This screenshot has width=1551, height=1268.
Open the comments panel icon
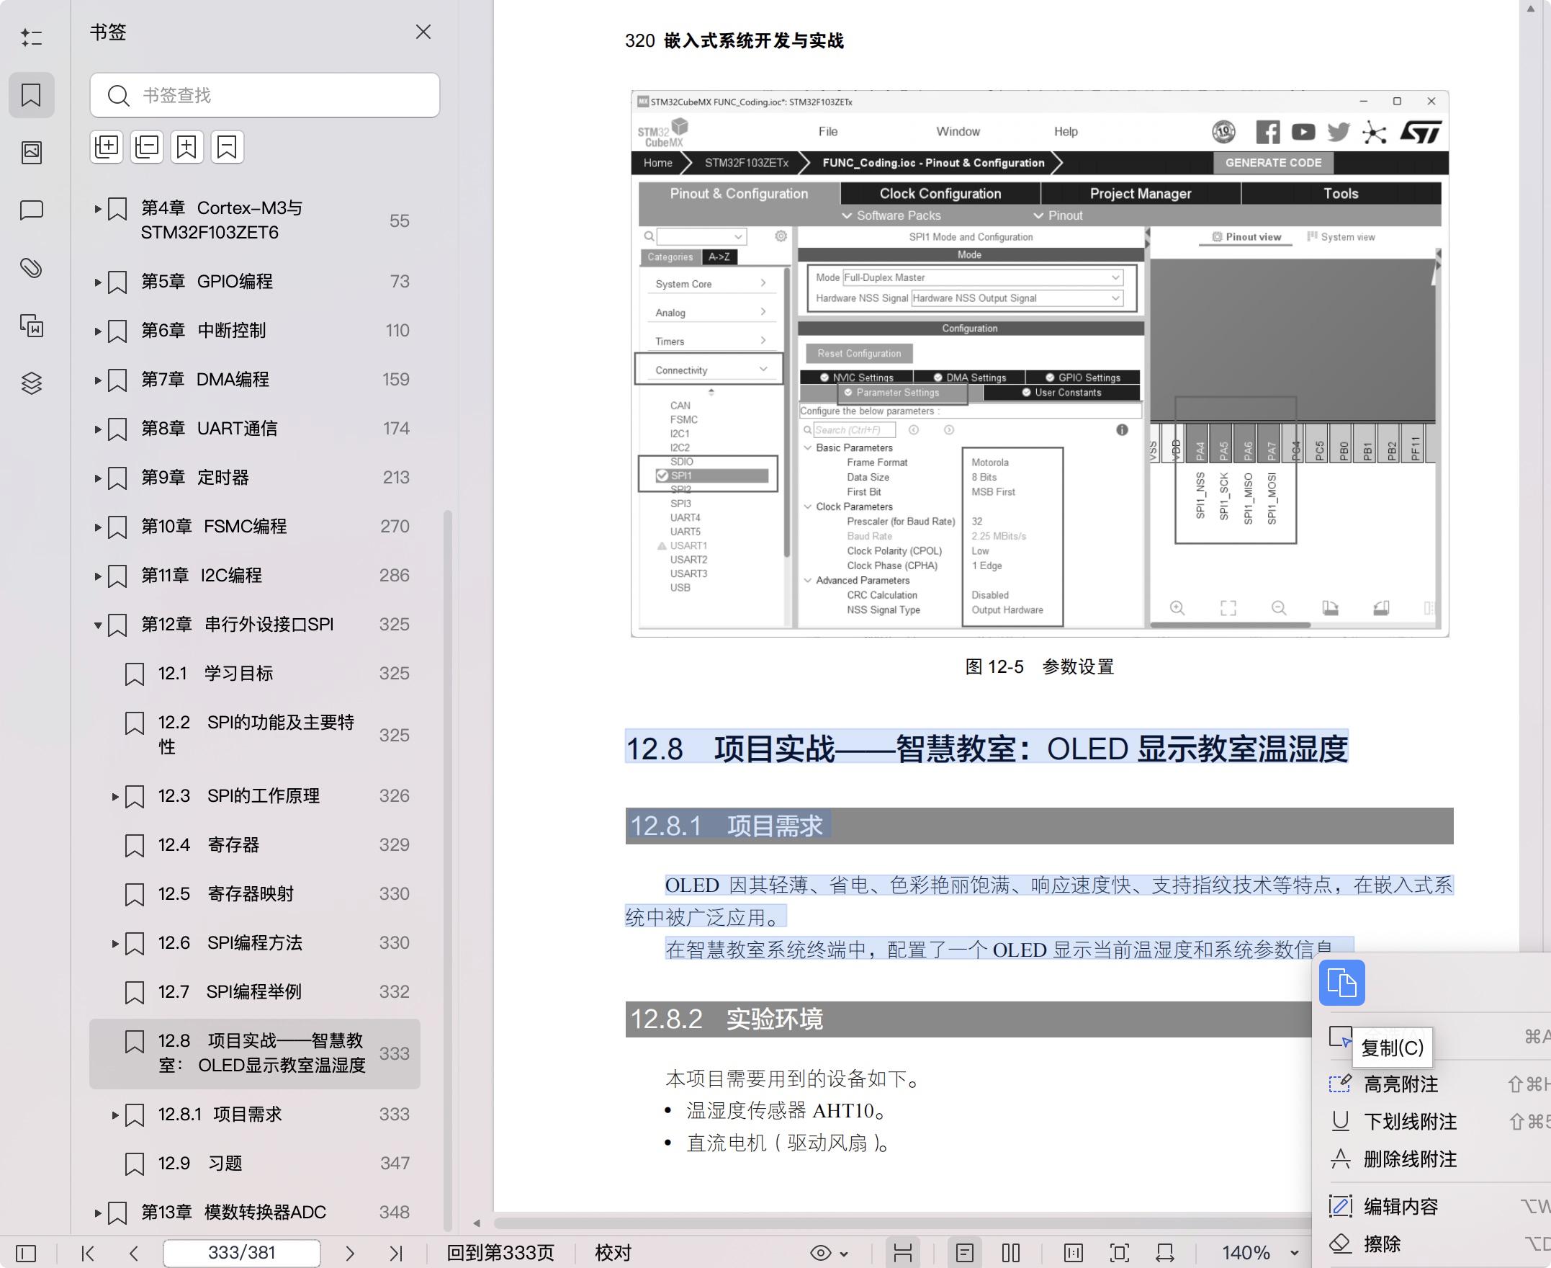point(32,210)
